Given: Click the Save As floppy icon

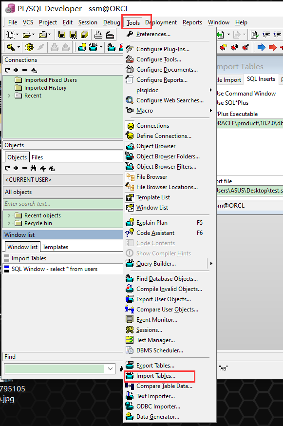Looking at the screenshot, I should [73, 35].
